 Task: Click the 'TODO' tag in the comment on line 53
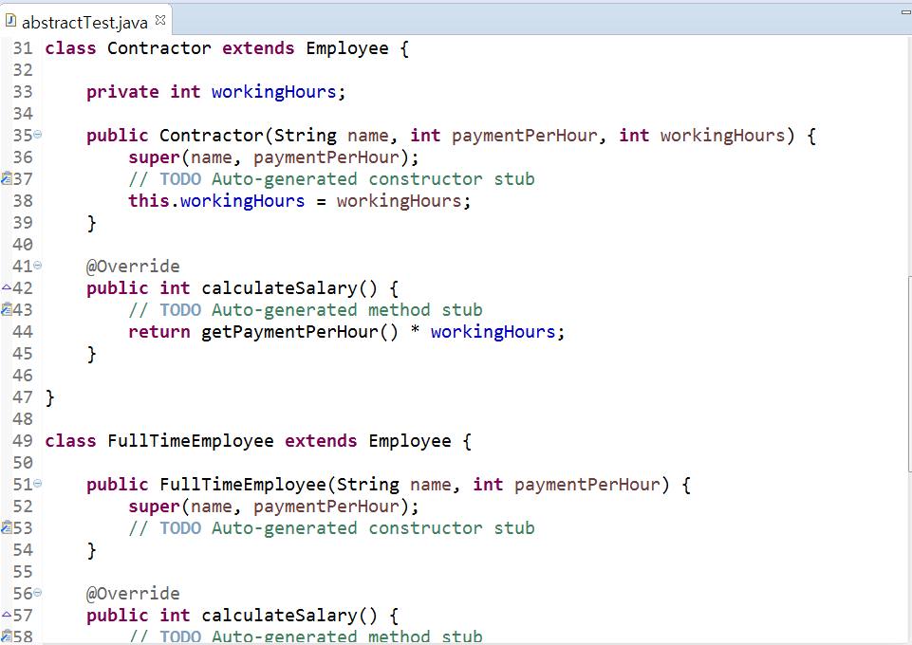coord(180,528)
